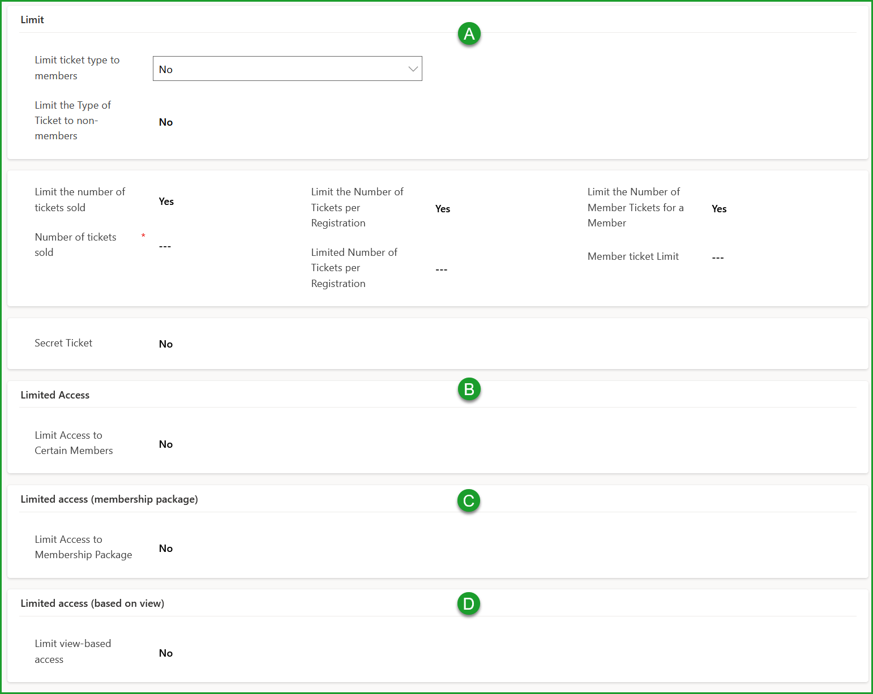Click Limited access (based on view) header

point(92,603)
